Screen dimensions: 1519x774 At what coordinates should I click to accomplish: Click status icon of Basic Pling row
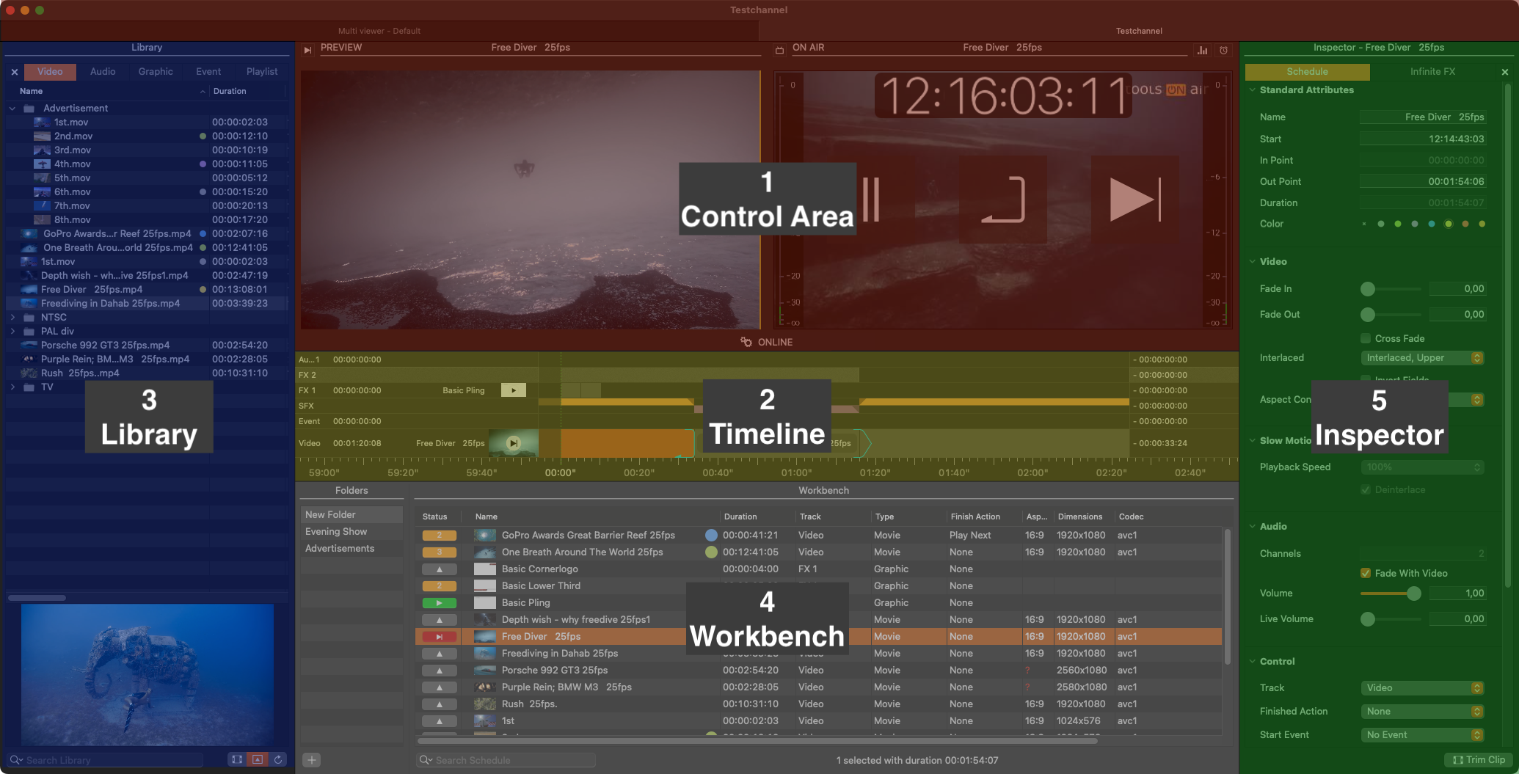(x=440, y=603)
